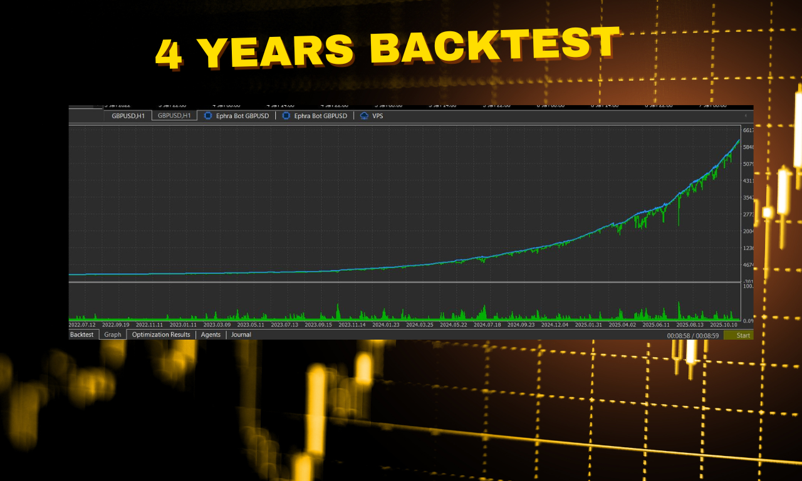This screenshot has height=481, width=802.
Task: Go to the Agents tab
Action: 211,335
